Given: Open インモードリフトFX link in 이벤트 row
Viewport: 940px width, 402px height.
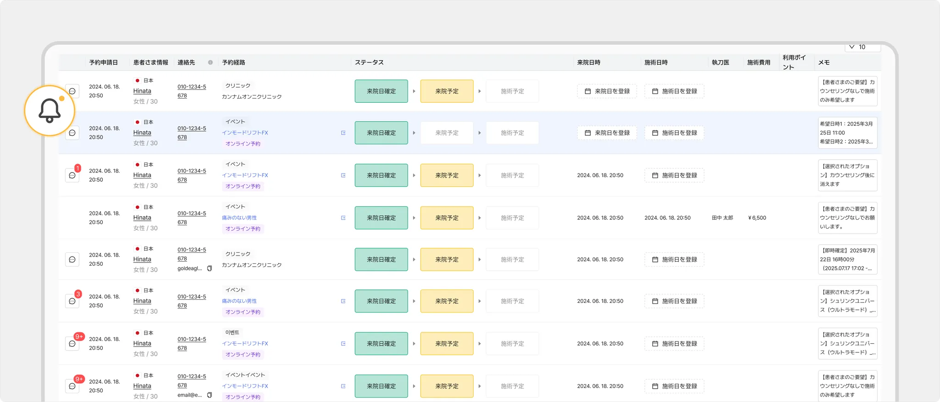Looking at the screenshot, I should tap(245, 344).
